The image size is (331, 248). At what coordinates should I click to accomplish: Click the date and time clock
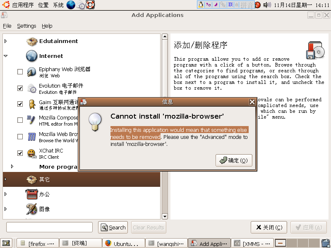pyautogui.click(x=302, y=5)
